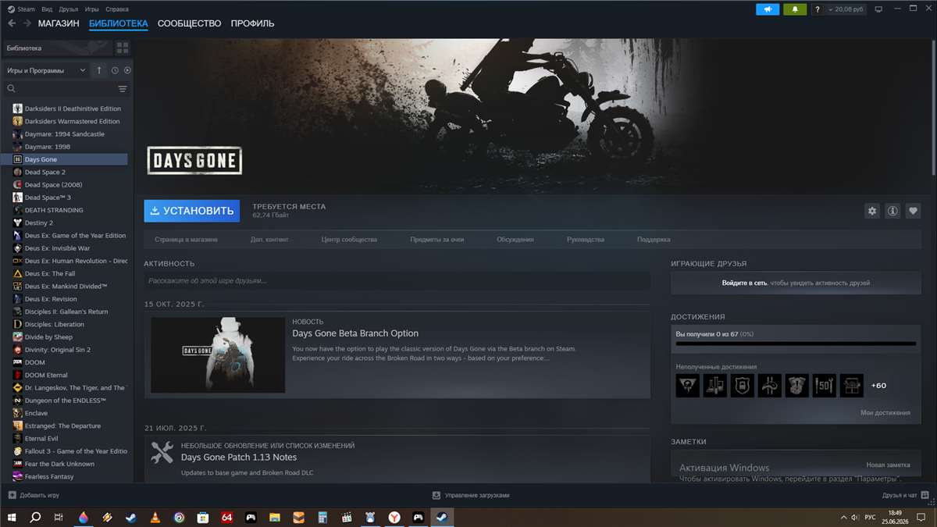Open Friends and chat panel
Viewport: 937px width, 527px height.
904,495
